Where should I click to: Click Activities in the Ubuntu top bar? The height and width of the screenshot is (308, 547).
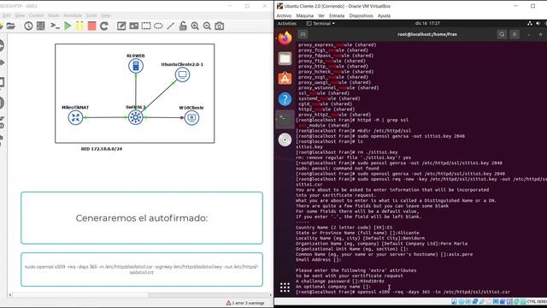pyautogui.click(x=287, y=23)
